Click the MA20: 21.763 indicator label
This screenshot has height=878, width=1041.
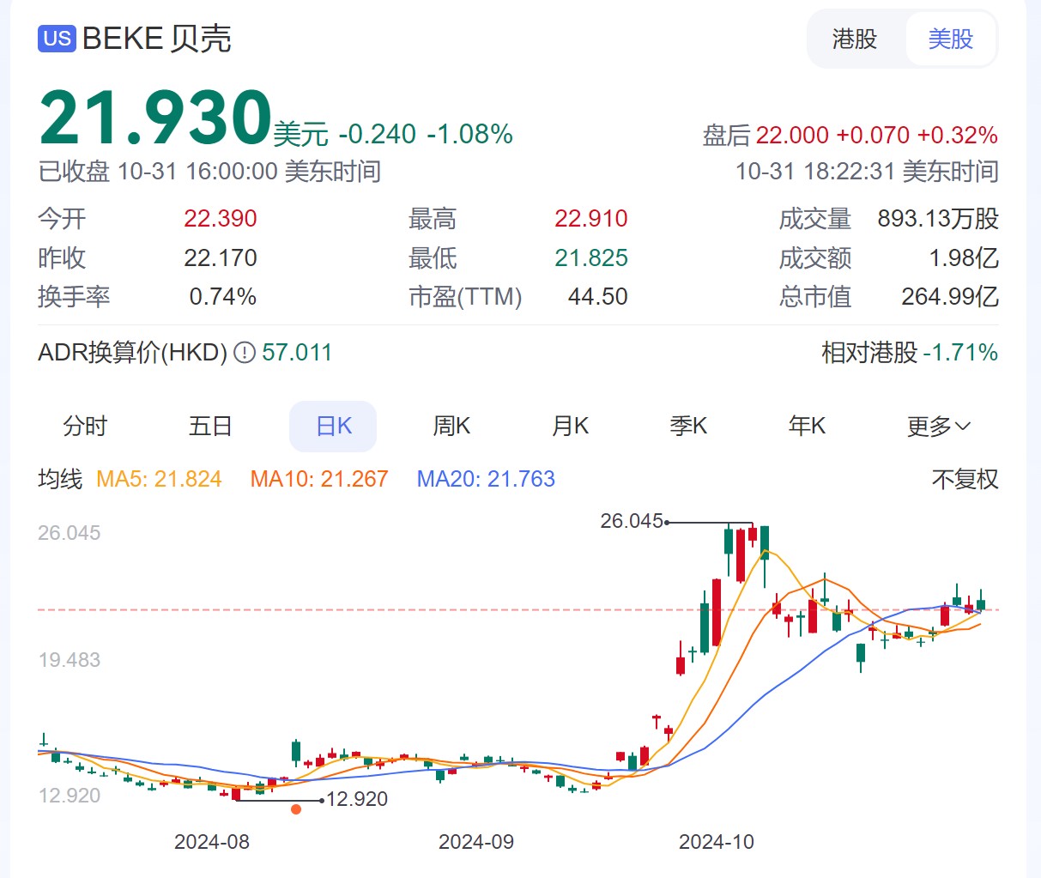point(486,479)
